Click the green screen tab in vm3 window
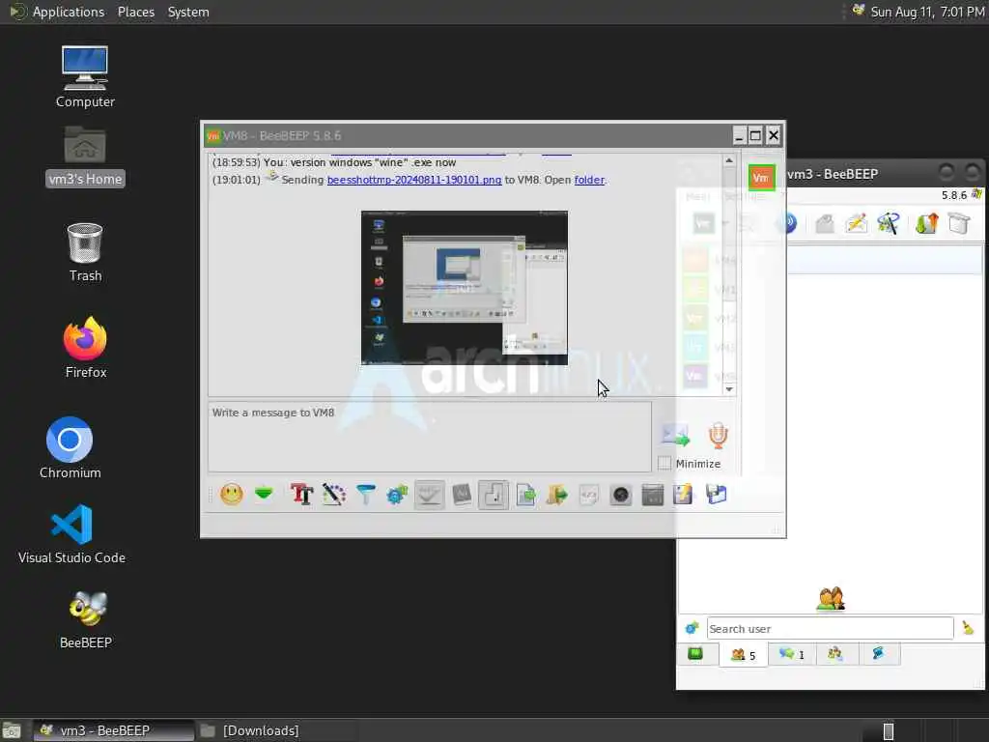Image resolution: width=989 pixels, height=742 pixels. pyautogui.click(x=695, y=654)
